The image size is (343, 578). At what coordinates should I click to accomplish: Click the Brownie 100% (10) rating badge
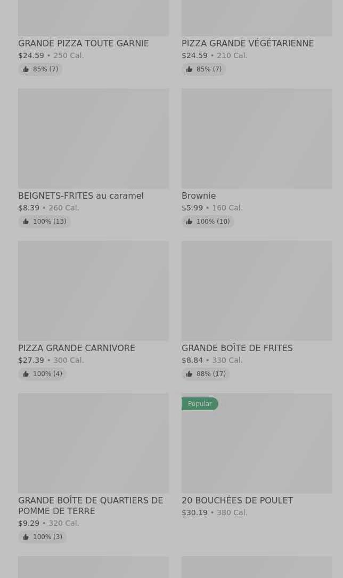tap(208, 222)
